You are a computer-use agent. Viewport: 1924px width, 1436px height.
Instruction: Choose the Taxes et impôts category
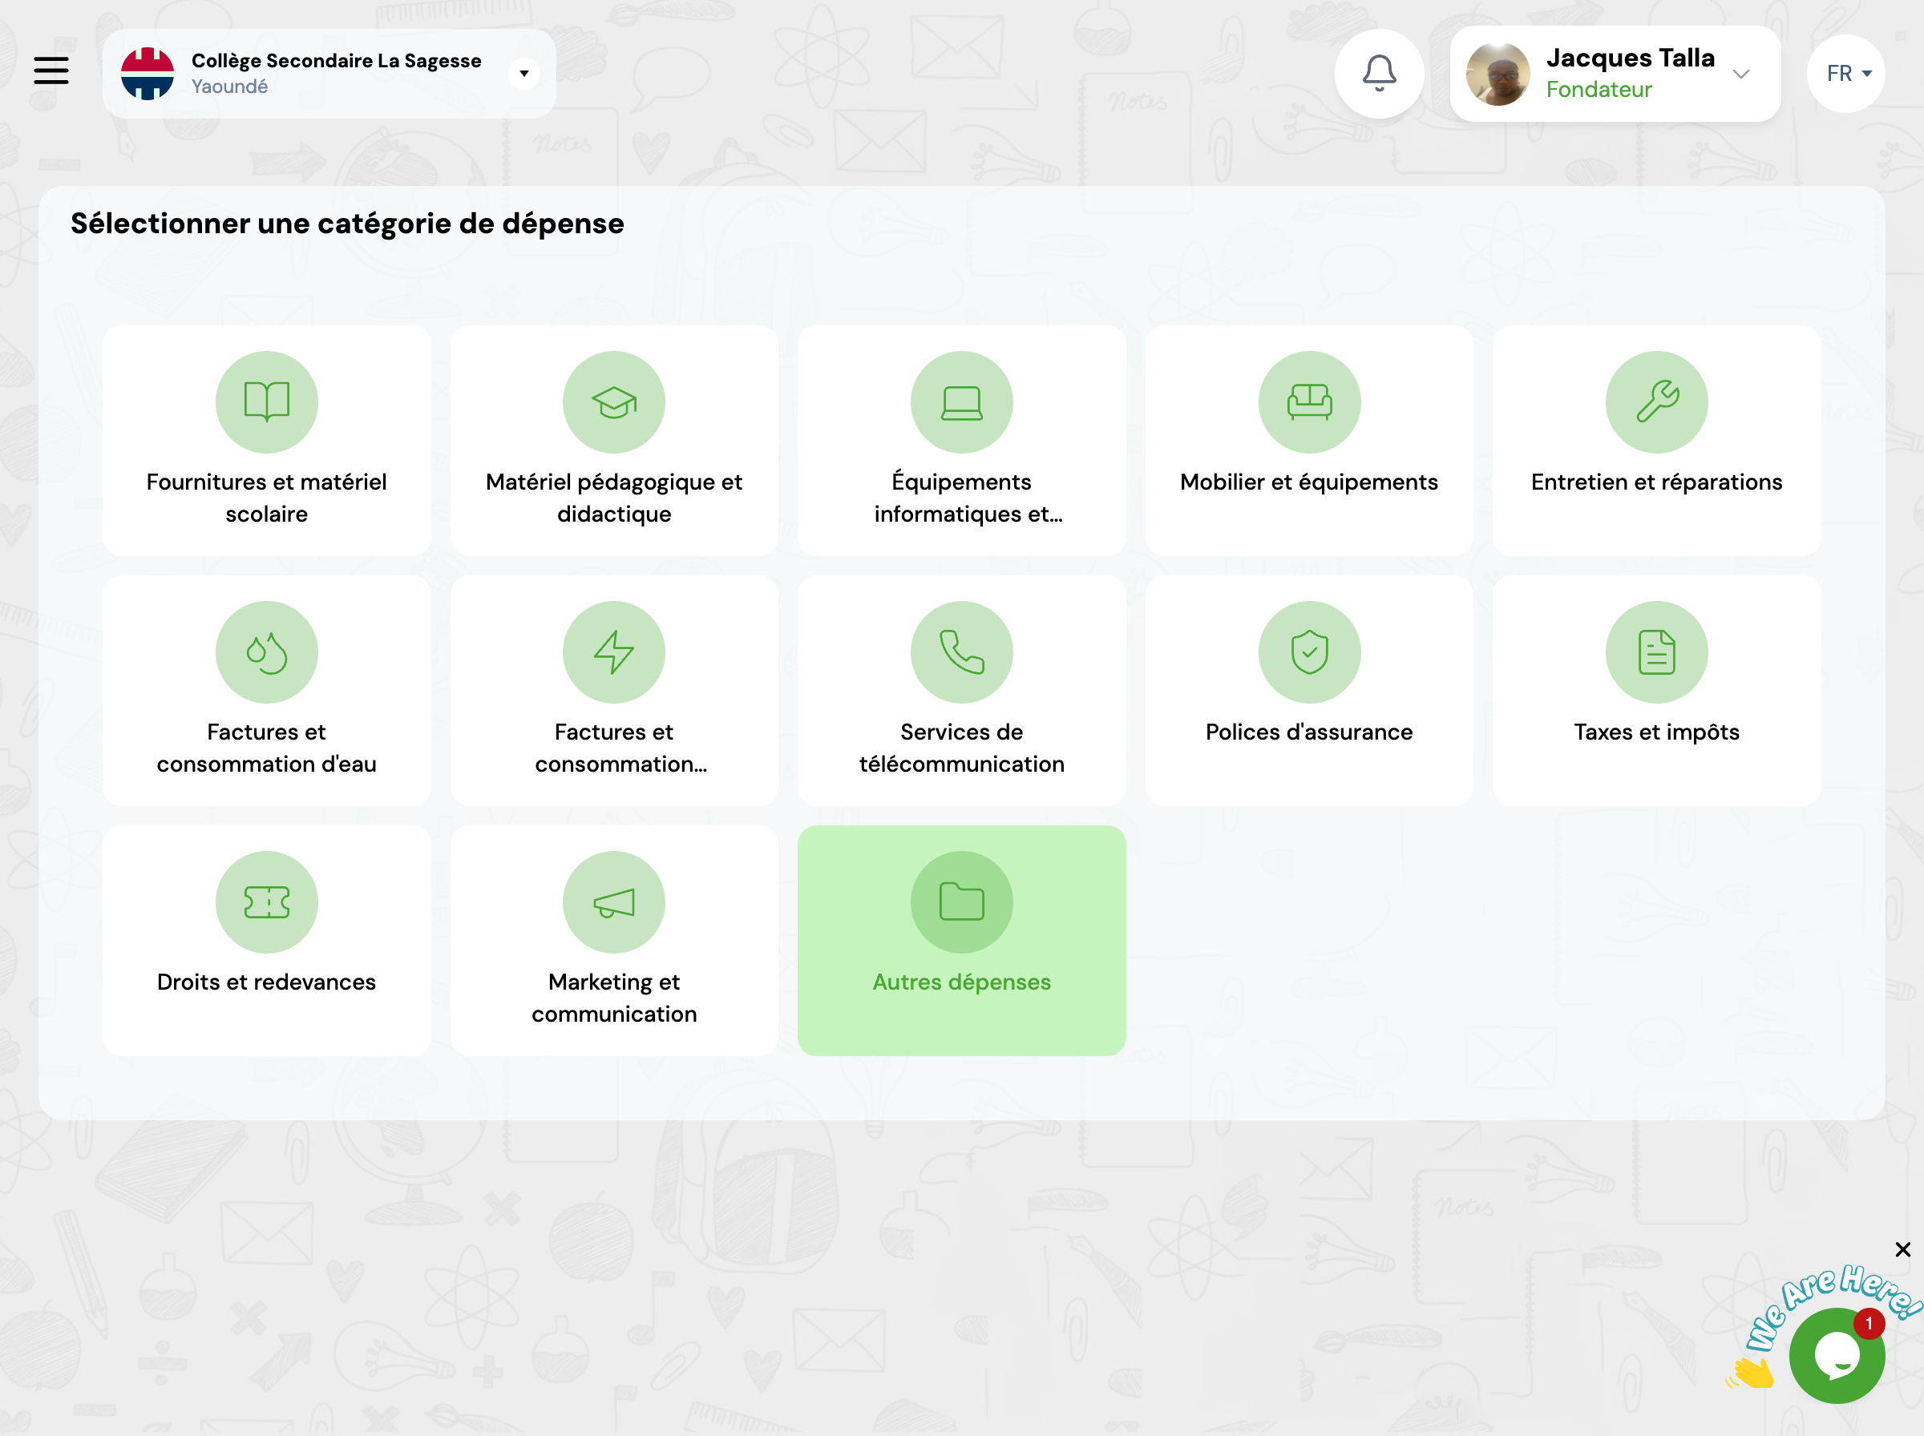click(x=1656, y=690)
